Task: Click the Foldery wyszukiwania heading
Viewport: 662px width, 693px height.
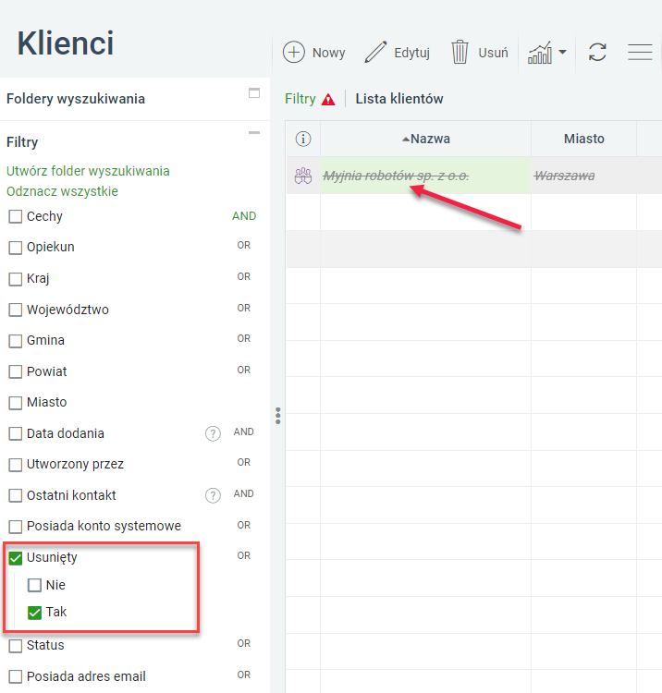Action: tap(76, 99)
